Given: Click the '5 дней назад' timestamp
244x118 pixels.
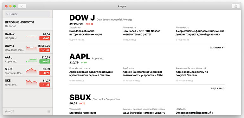Looking at the screenshot, I should 77,40.
